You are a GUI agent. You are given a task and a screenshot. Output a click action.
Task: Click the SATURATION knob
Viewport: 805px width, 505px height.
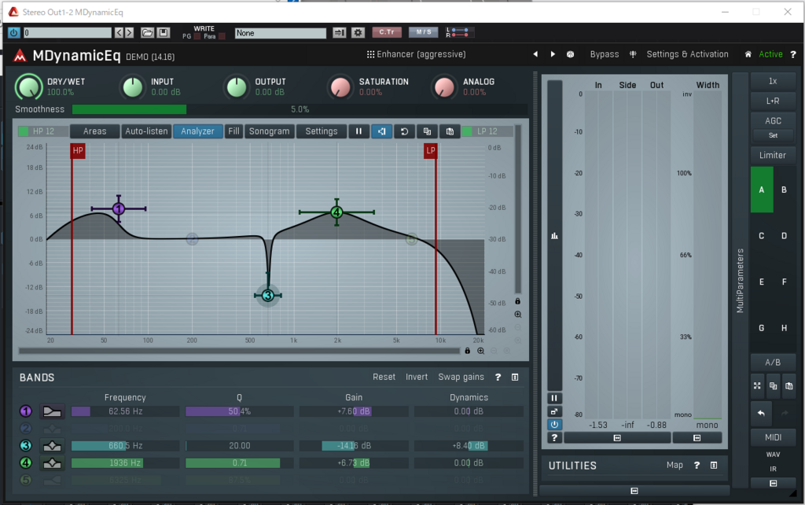[x=340, y=87]
